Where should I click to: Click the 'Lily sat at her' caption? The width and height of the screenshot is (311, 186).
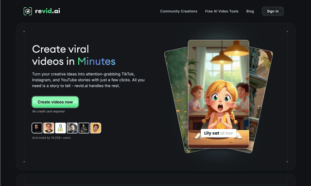click(x=218, y=133)
